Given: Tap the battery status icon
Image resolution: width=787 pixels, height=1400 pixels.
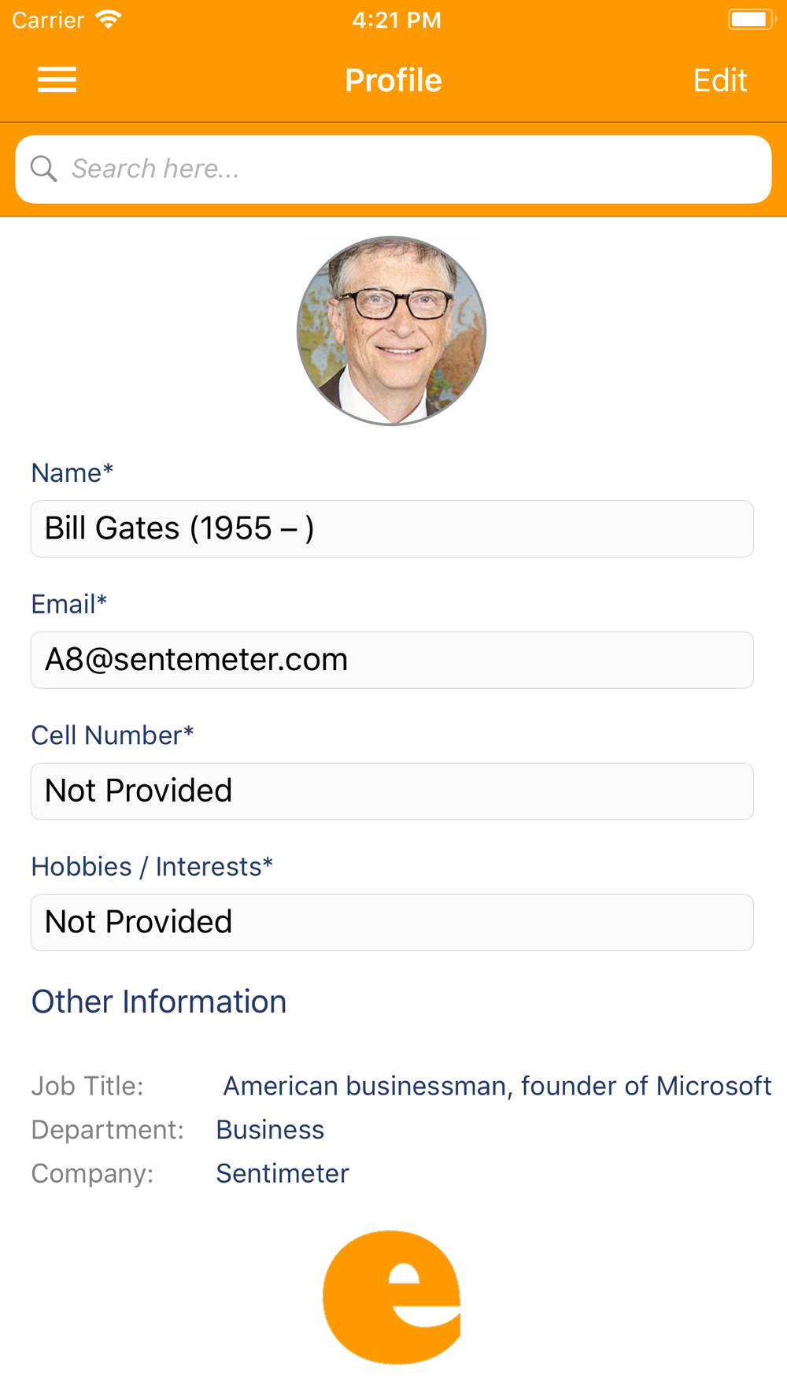Looking at the screenshot, I should click(x=750, y=20).
